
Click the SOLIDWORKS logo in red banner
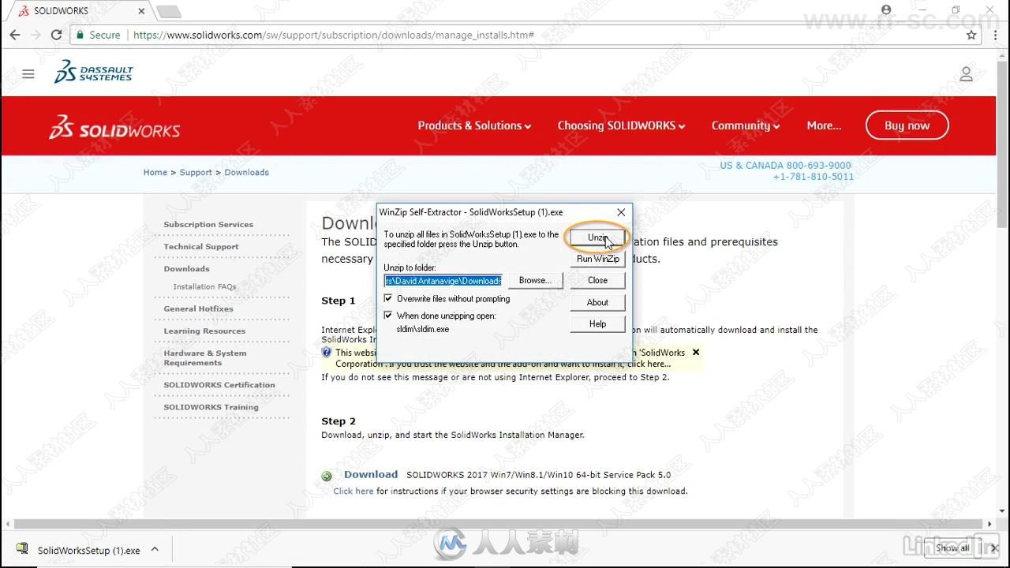[x=114, y=127]
